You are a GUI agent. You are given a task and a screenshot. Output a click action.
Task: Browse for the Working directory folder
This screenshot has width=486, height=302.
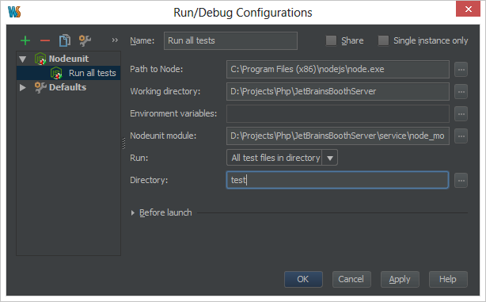(x=461, y=92)
